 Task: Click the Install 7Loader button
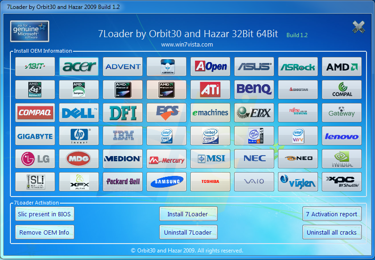click(188, 214)
